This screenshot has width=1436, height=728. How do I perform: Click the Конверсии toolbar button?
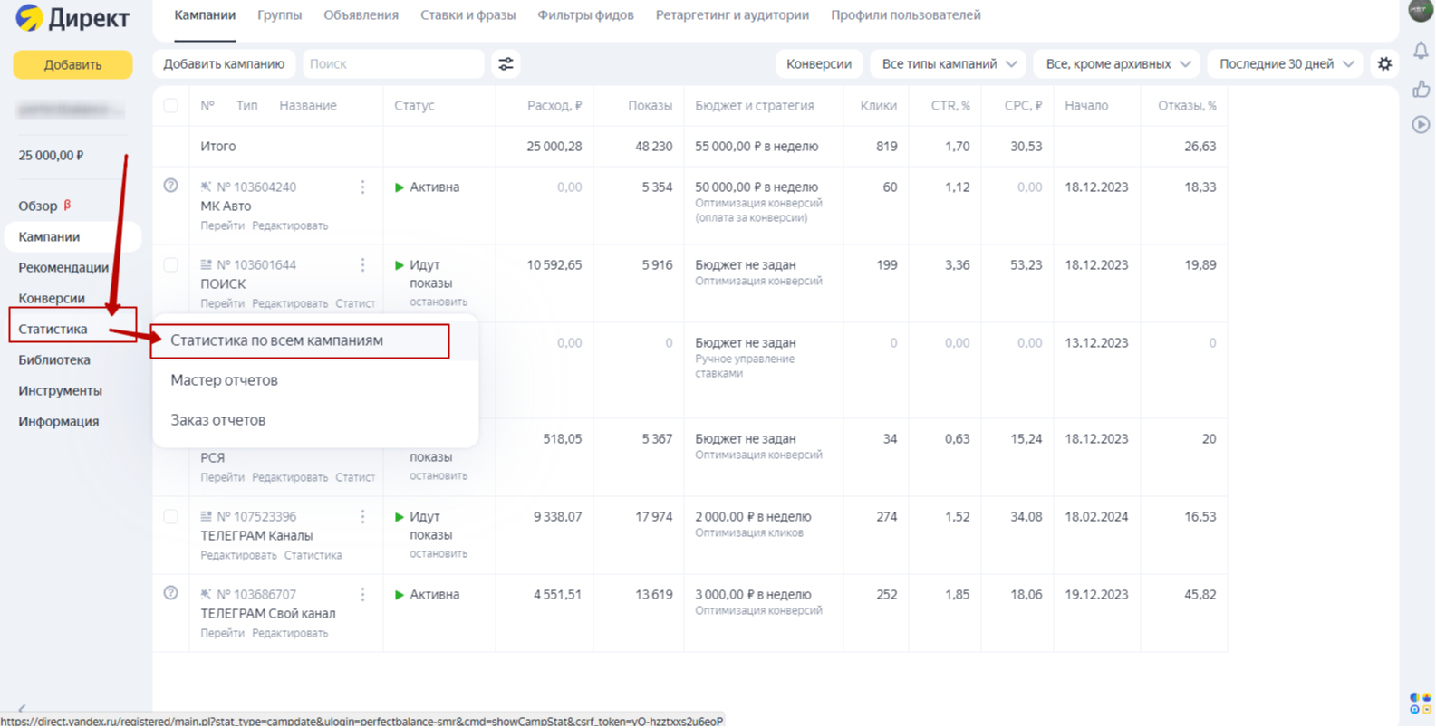click(x=819, y=64)
